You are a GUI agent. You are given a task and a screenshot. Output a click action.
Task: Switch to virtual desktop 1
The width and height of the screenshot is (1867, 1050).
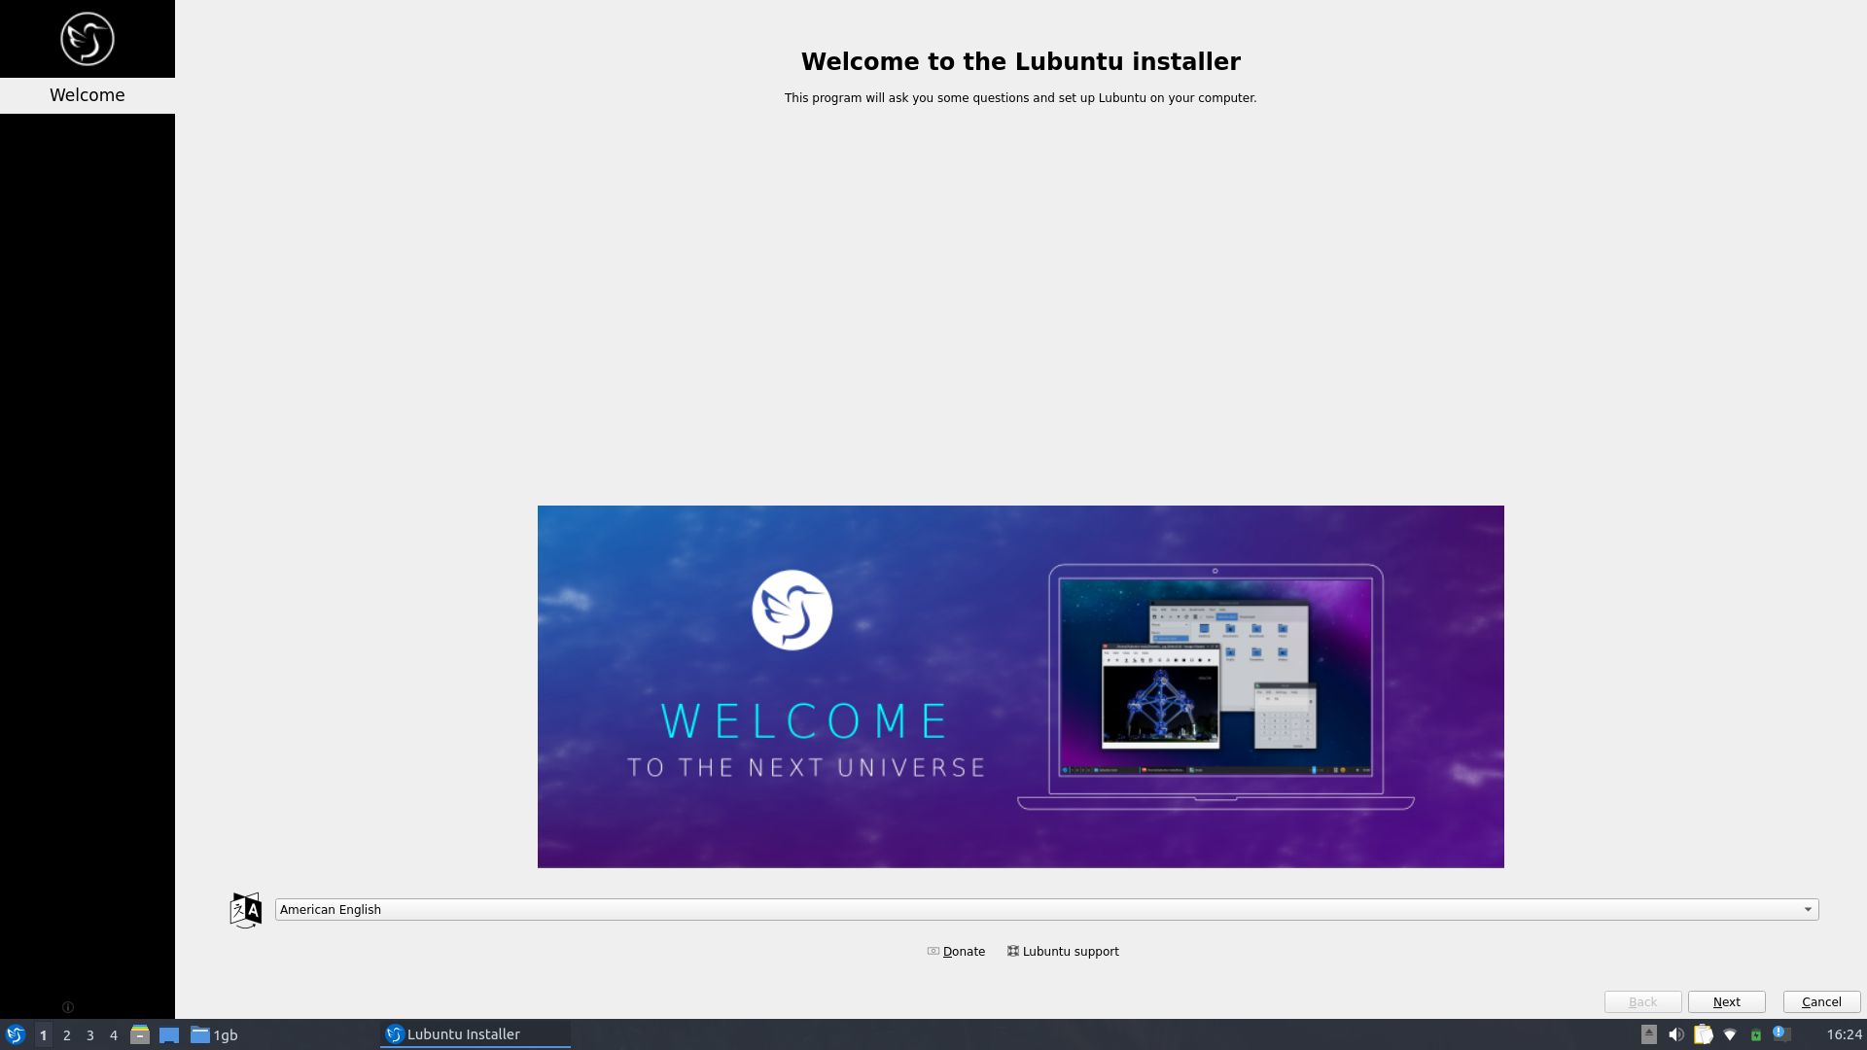click(43, 1035)
